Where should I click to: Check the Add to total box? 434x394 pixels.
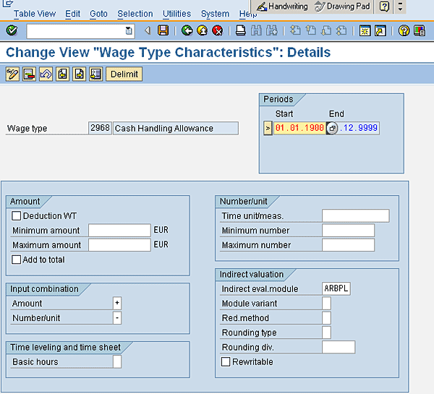click(x=16, y=260)
